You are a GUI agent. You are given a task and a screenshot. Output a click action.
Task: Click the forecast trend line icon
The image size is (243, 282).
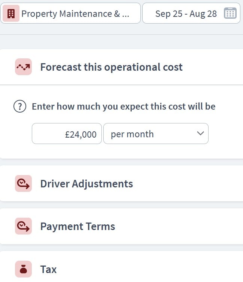(x=23, y=67)
